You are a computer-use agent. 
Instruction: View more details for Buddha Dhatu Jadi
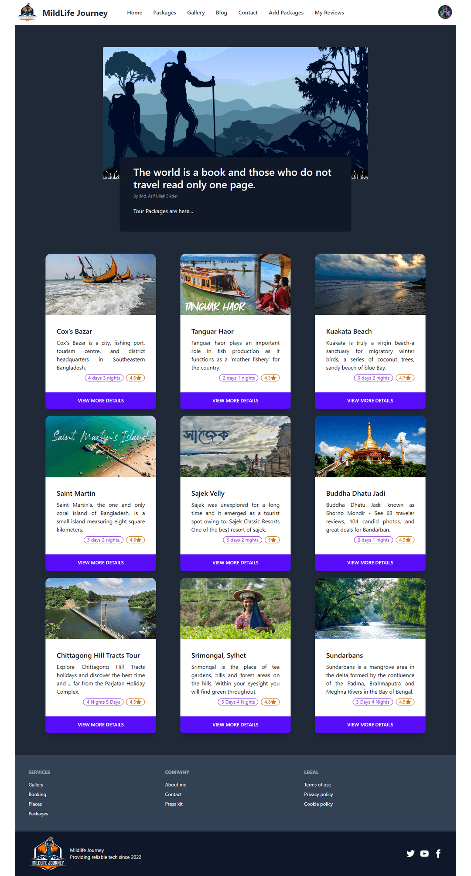click(x=370, y=562)
